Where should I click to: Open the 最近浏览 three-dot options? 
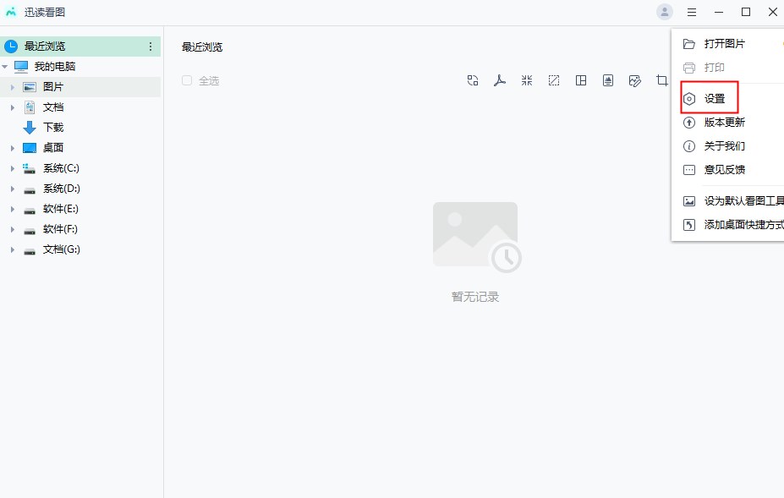coord(151,47)
